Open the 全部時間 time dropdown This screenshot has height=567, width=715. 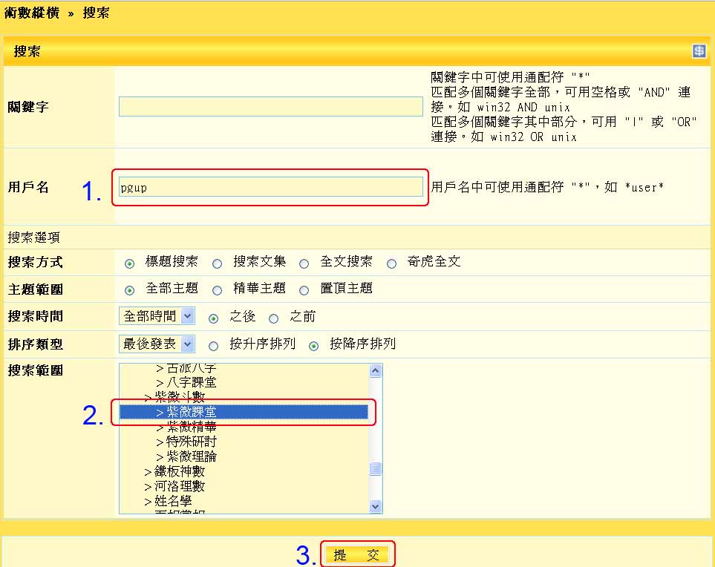[157, 316]
